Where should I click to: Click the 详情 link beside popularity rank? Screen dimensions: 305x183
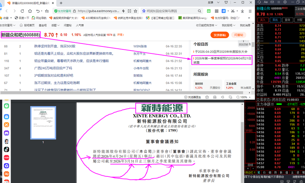(x=120, y=35)
